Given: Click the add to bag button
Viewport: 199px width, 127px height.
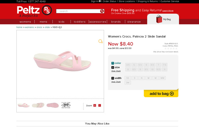Looking at the screenshot, I should point(161,93).
